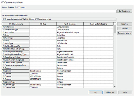Focus the Standardvorlage für IFC-Import field
Screen dimensions: 134x96
(x=59, y=11)
